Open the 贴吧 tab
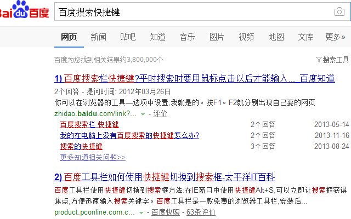Viewport: 351px width, 219px height. 128,37
